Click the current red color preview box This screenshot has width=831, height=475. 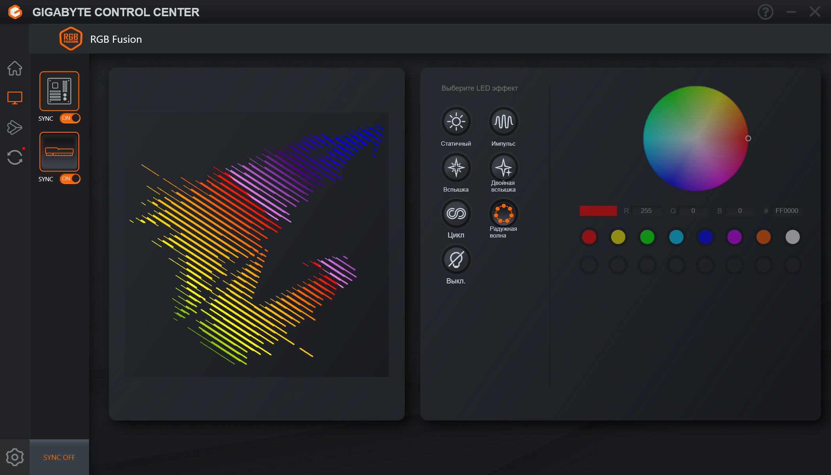(x=598, y=211)
